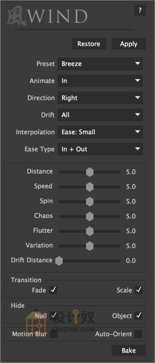Image resolution: width=155 pixels, height=363 pixels.
Task: Enable the Motion Blur checkbox
Action: point(53,334)
